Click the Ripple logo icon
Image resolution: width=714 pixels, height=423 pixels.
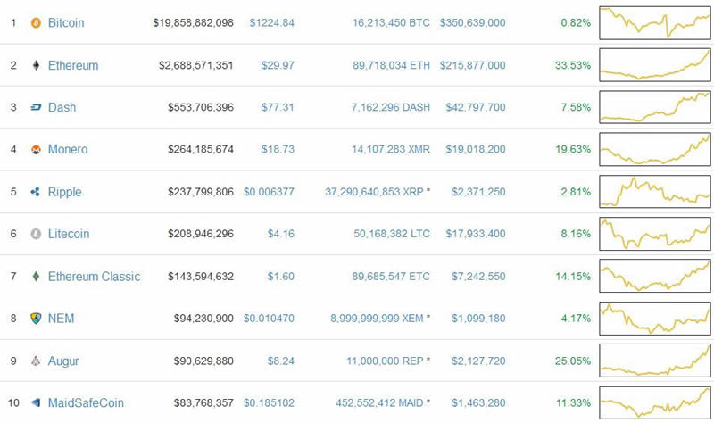pos(36,191)
